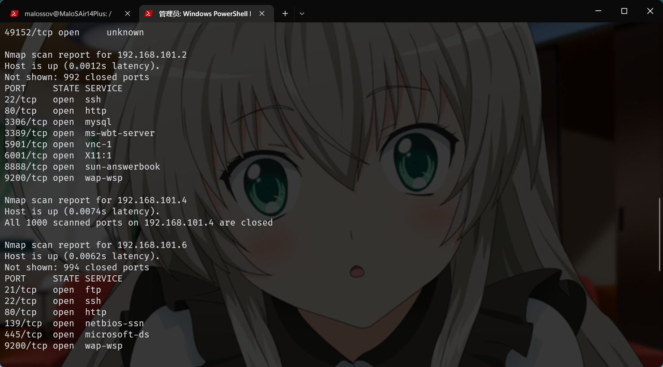
Task: Click '9200/tcp open wap-wsp' under 192.168.101.6
Action: pos(64,346)
